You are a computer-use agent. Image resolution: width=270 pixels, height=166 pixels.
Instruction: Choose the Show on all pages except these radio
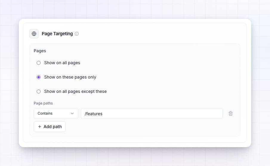click(38, 92)
